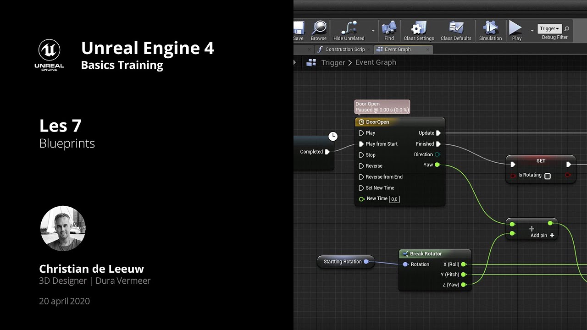Viewport: 587px width, 330px height.
Task: Click the Stop execution pin on DoorOpen
Action: click(361, 155)
